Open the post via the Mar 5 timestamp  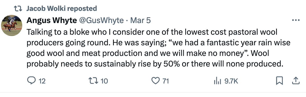click(x=141, y=20)
